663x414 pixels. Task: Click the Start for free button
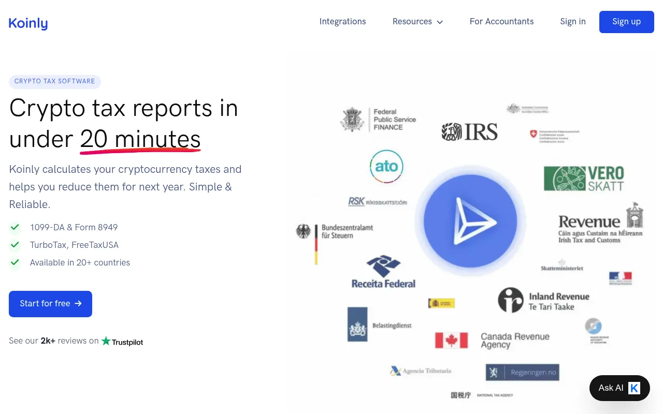tap(50, 304)
